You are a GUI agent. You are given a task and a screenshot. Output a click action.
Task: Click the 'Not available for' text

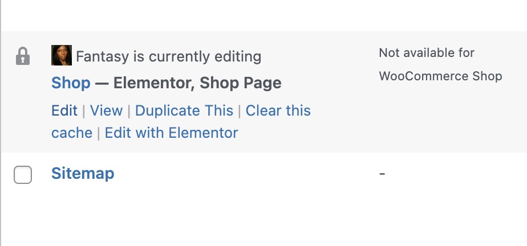point(427,53)
